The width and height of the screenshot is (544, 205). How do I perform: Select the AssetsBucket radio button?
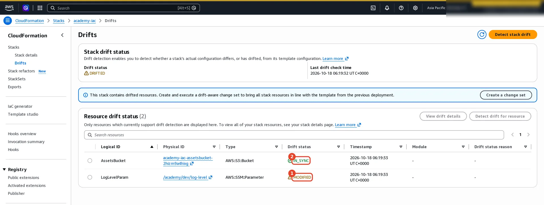point(90,161)
